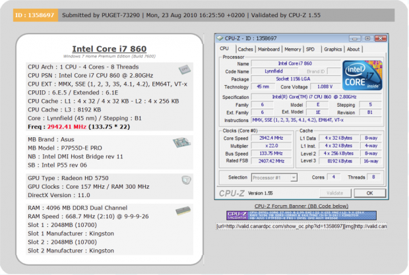
Task: Click the Level 3 8192 KBytes value
Action: point(338,161)
